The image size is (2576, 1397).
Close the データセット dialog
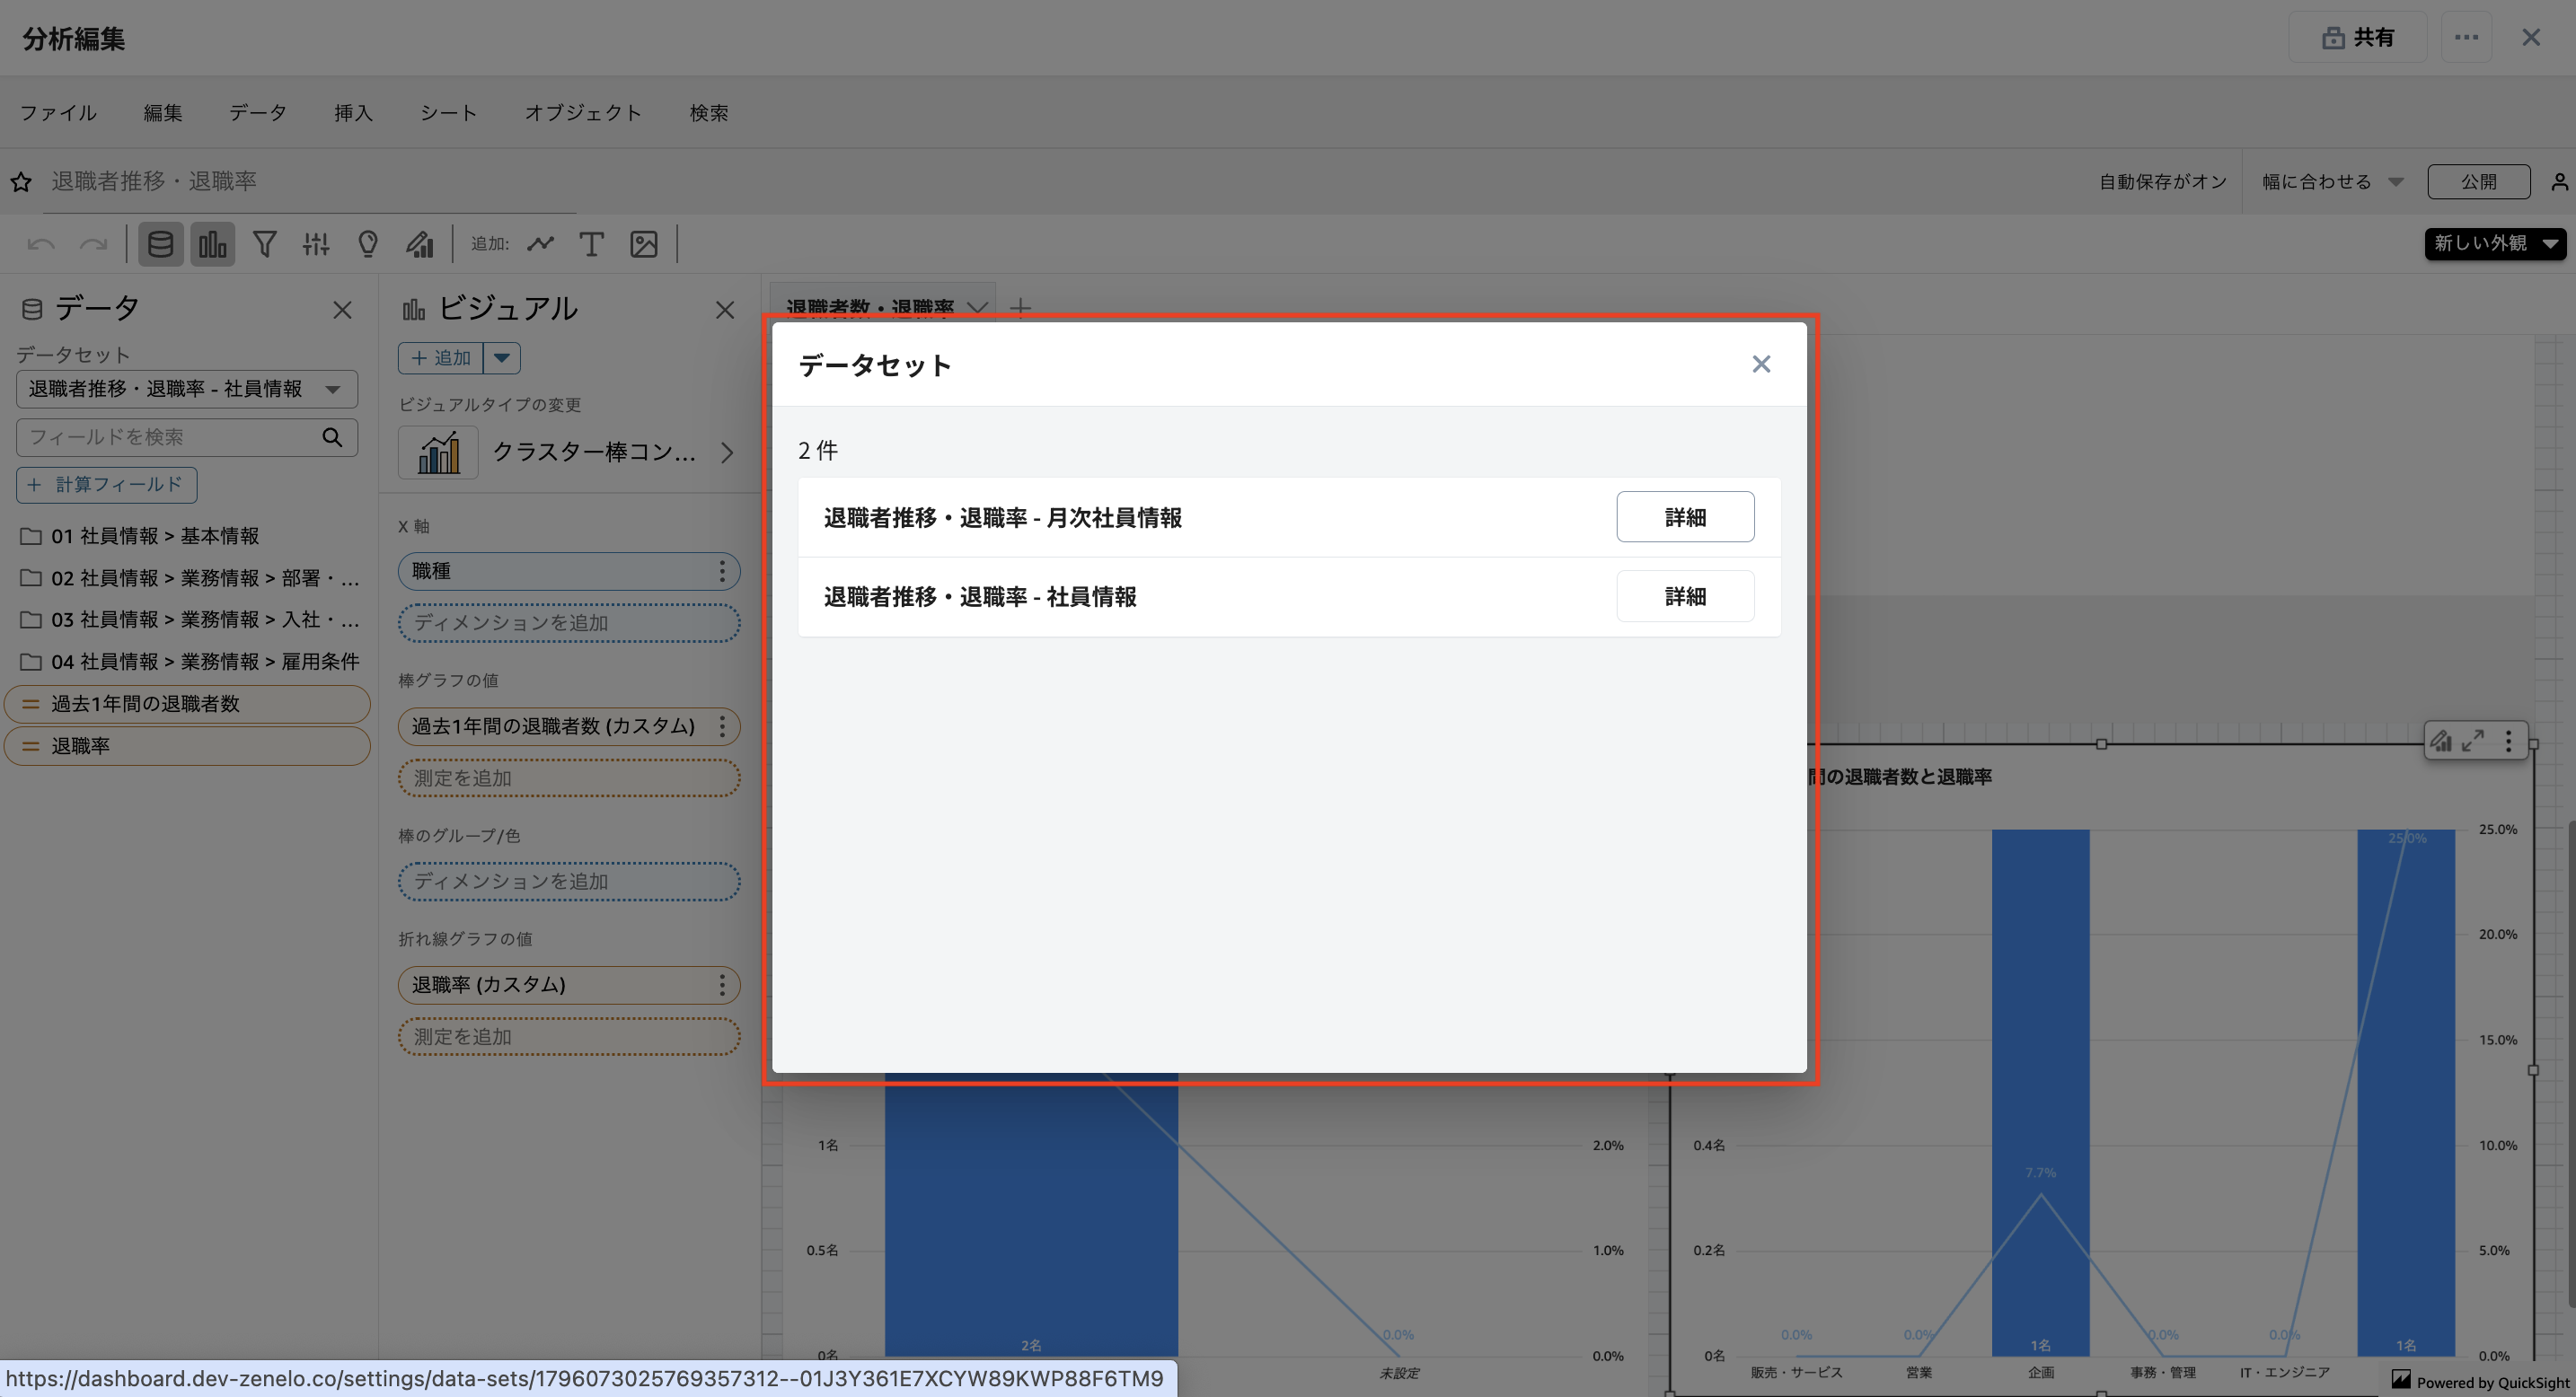pos(1761,364)
